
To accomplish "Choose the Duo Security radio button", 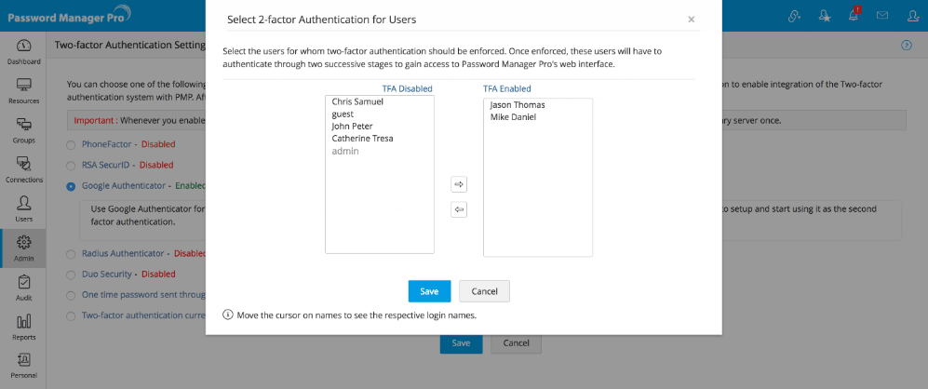I will coord(72,275).
